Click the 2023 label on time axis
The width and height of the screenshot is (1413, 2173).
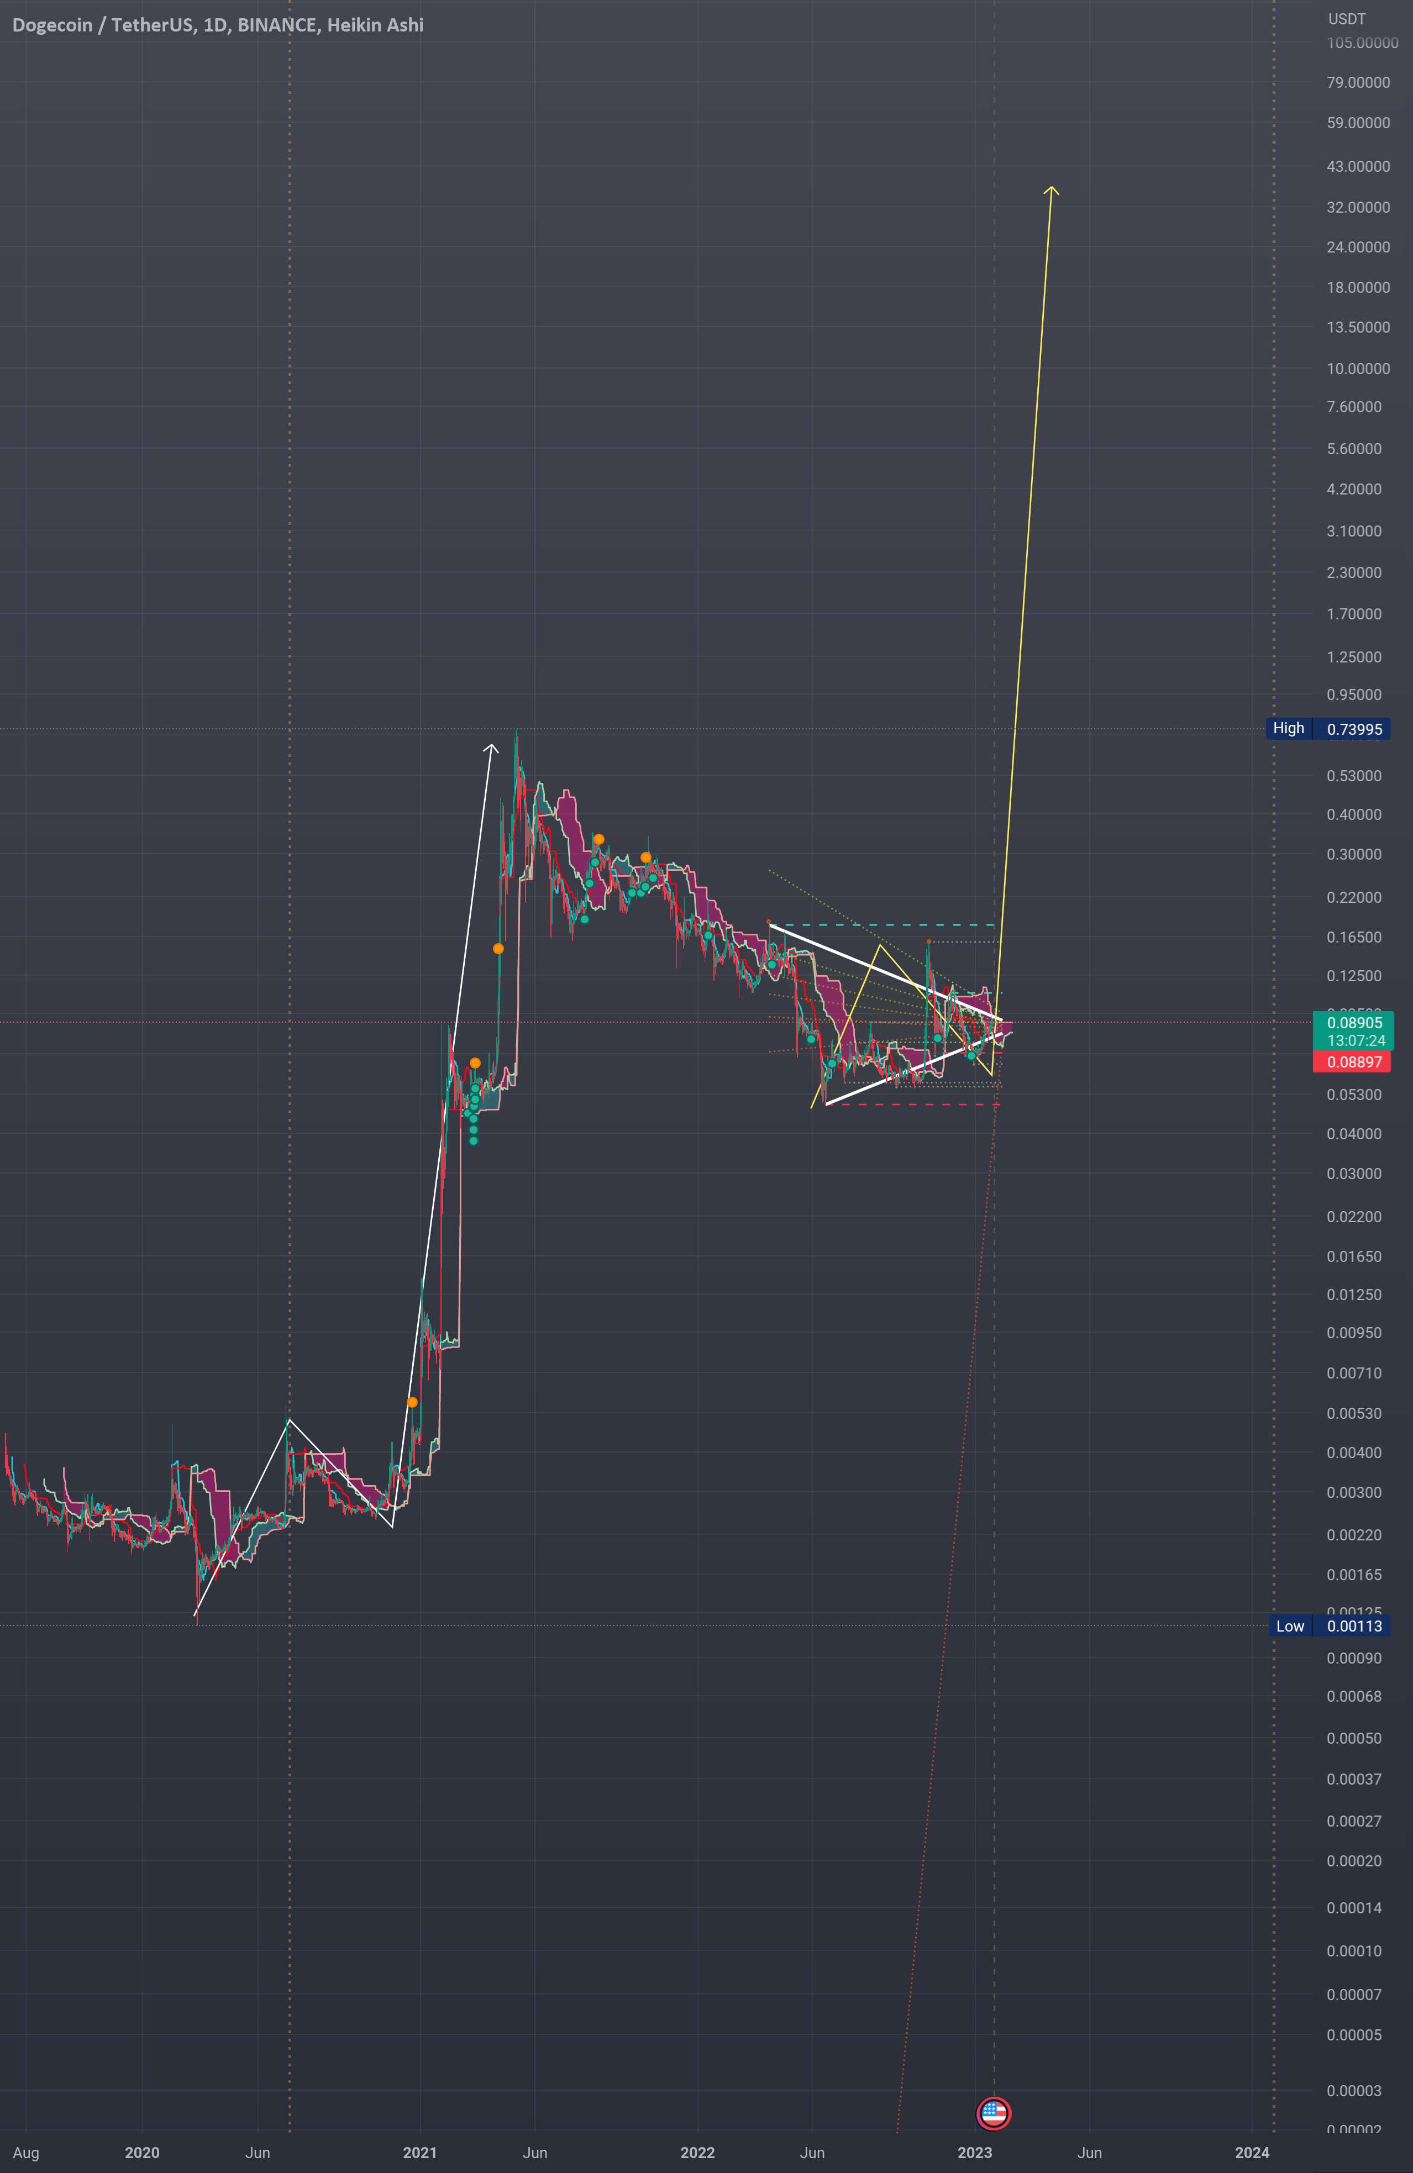pos(975,2153)
